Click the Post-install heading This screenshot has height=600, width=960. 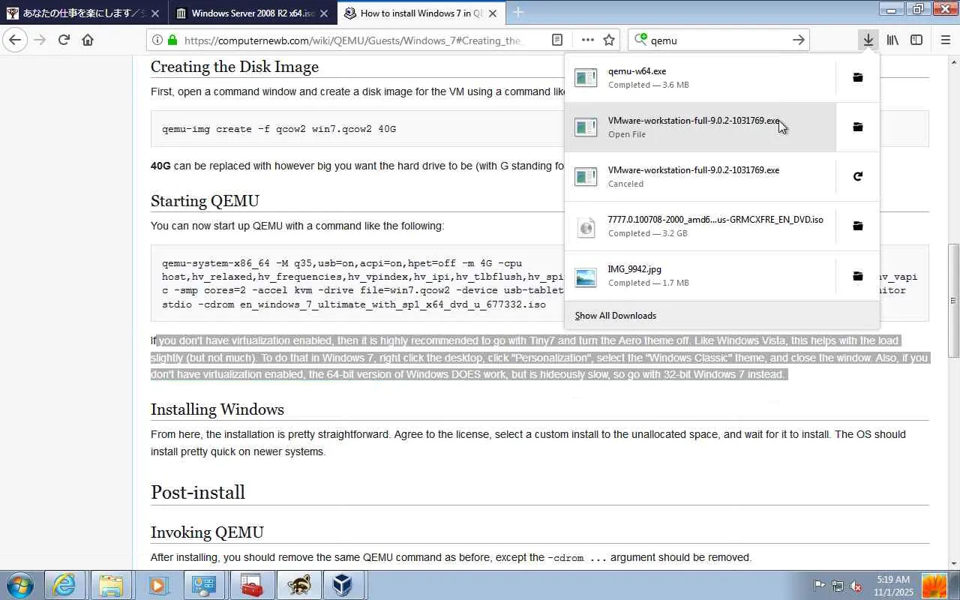click(198, 492)
